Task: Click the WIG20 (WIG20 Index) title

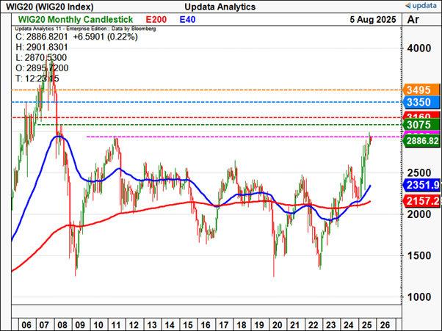Action: click(50, 7)
